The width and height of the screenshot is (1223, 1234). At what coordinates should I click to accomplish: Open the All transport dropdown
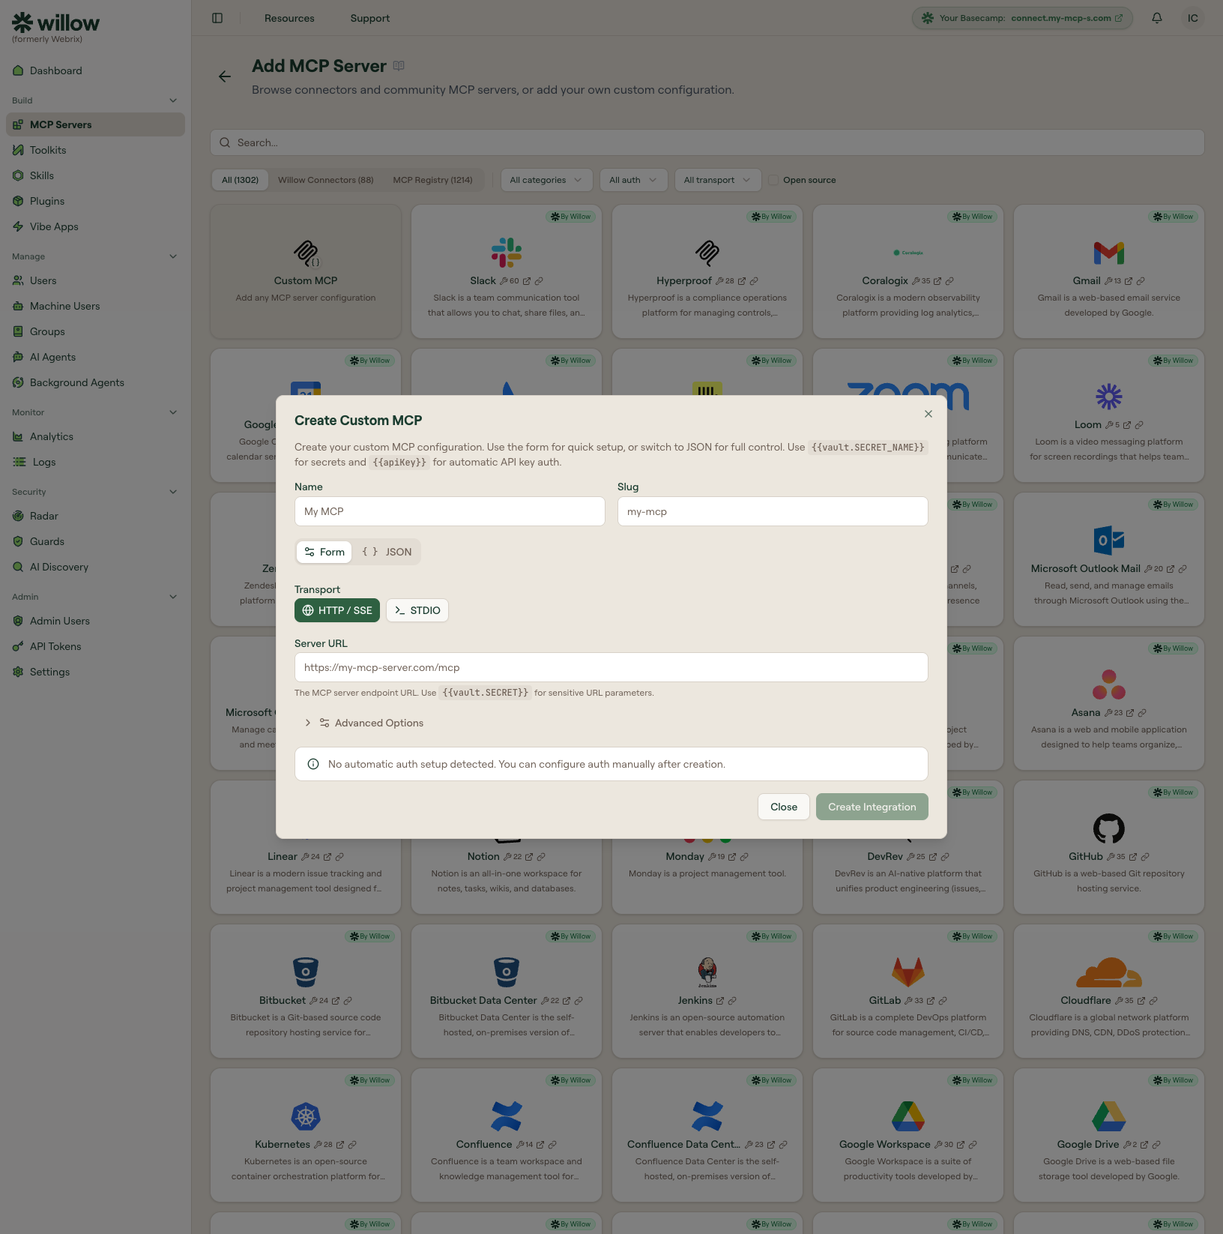pyautogui.click(x=717, y=180)
